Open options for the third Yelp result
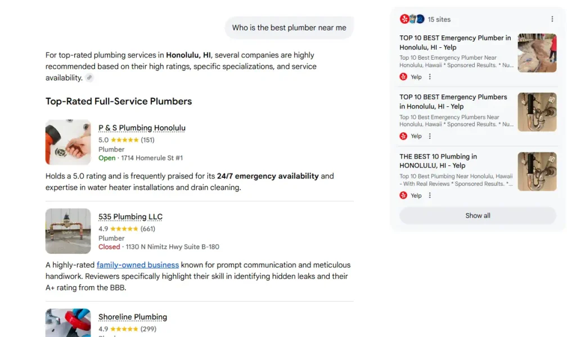The height and width of the screenshot is (337, 576). (x=430, y=196)
